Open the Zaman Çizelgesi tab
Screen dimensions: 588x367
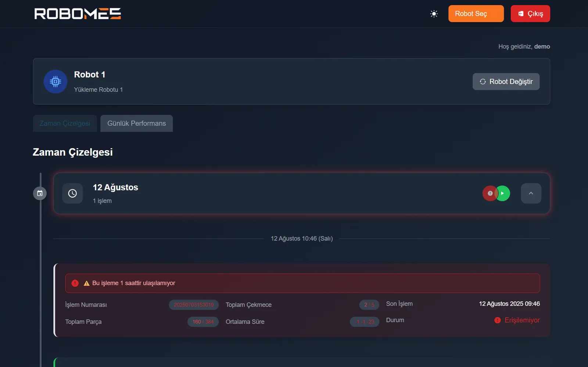[65, 123]
